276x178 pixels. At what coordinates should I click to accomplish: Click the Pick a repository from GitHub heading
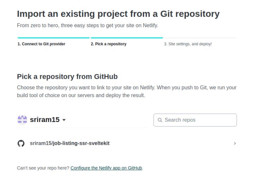[67, 76]
